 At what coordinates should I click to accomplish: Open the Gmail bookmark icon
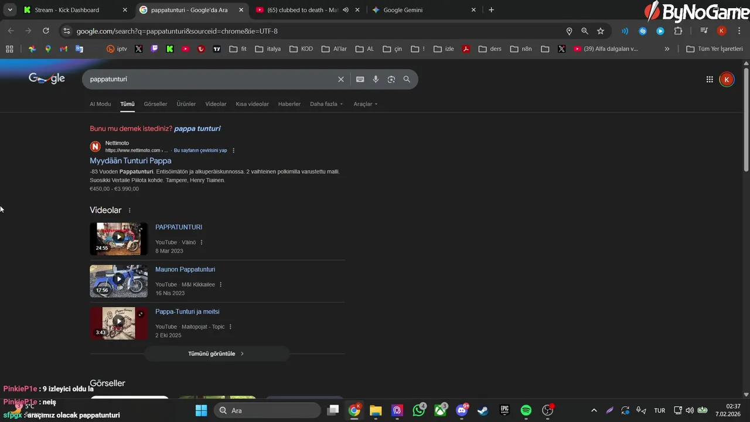64,49
